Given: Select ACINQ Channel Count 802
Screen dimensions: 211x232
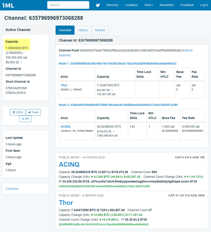Looking at the screenshot, I should (155, 172).
